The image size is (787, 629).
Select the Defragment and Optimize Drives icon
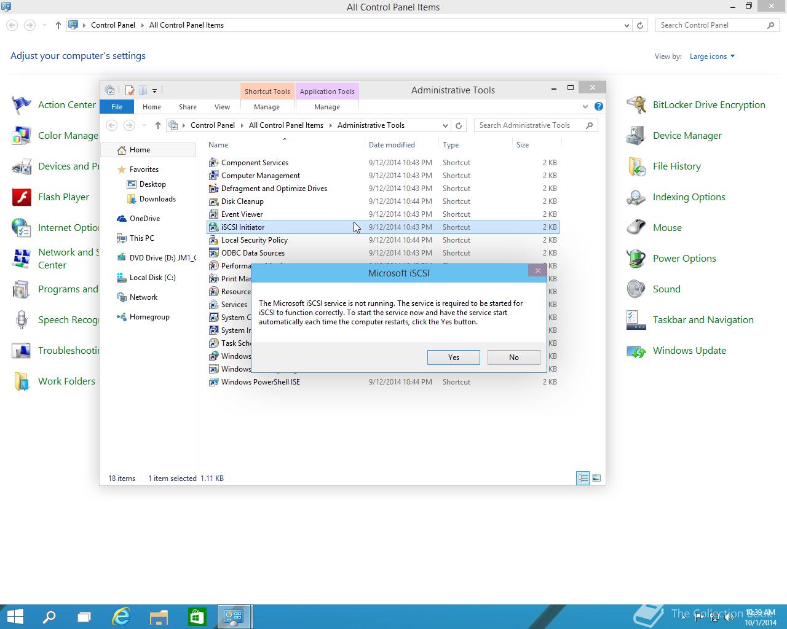[213, 189]
